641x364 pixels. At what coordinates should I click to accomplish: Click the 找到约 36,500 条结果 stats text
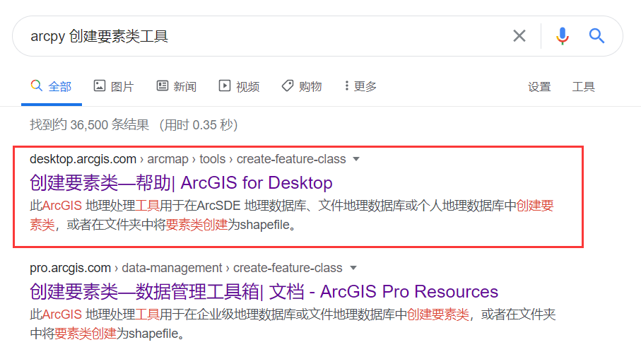[134, 124]
